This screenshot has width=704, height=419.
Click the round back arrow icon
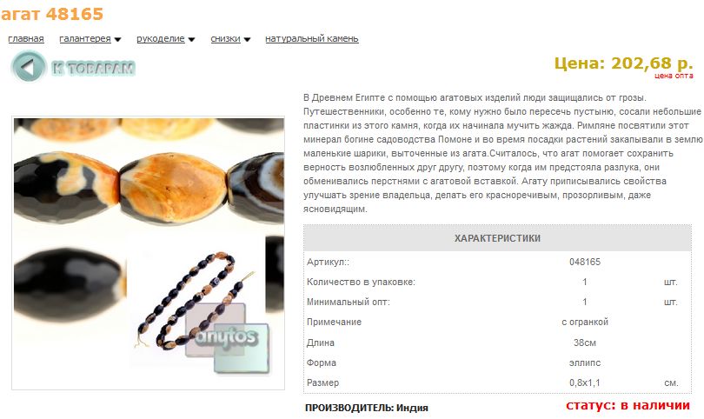29,67
